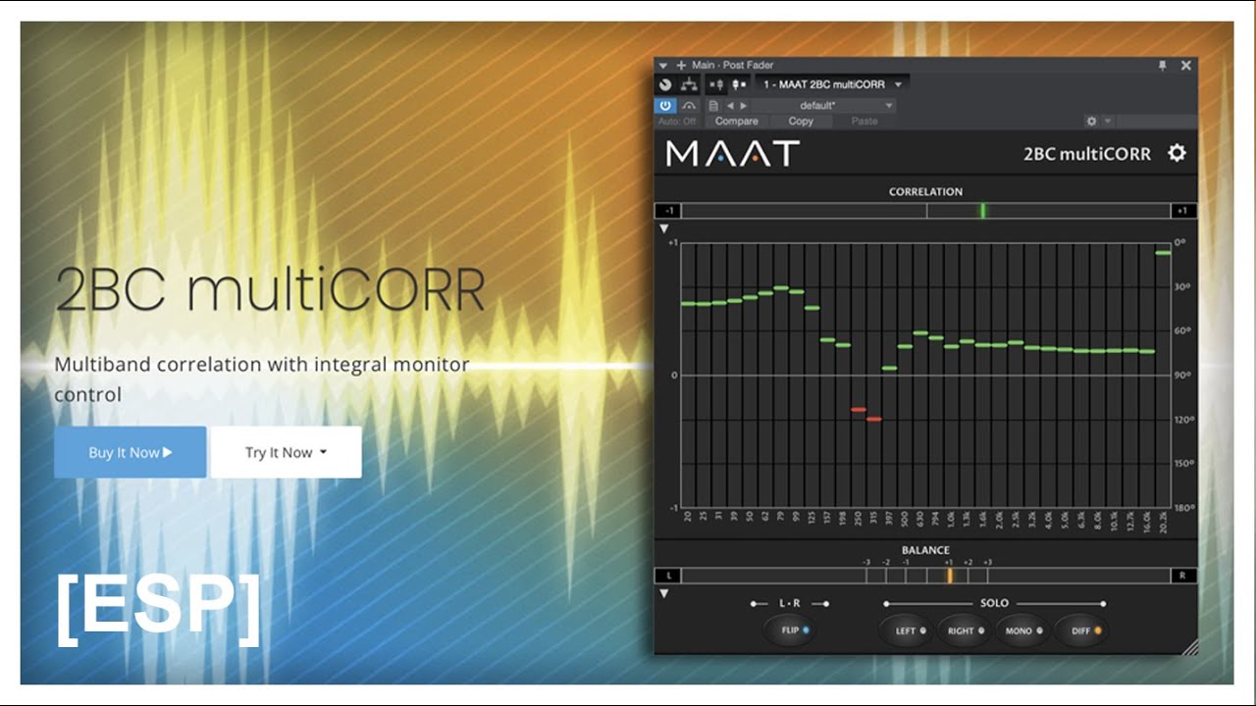Click the L label of balance meter
Image resolution: width=1256 pixels, height=706 pixels.
(668, 576)
